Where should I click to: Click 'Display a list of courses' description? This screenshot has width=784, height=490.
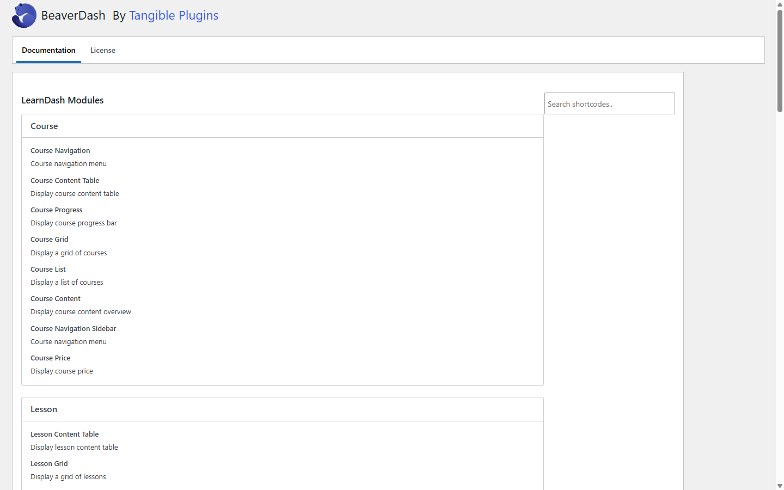pyautogui.click(x=67, y=283)
